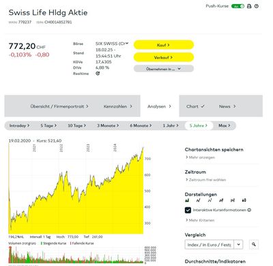
Task: Click inside the Vergleich index input field
Action: [210, 244]
